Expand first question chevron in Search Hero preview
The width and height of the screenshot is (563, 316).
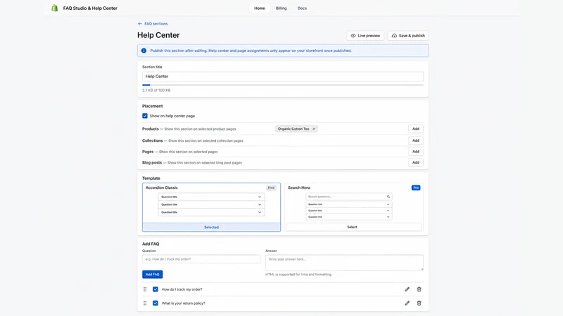(x=388, y=204)
